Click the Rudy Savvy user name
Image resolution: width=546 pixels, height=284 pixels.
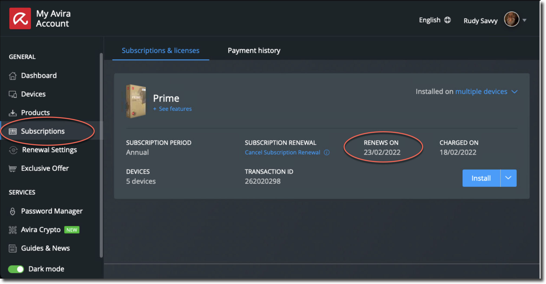coord(481,21)
